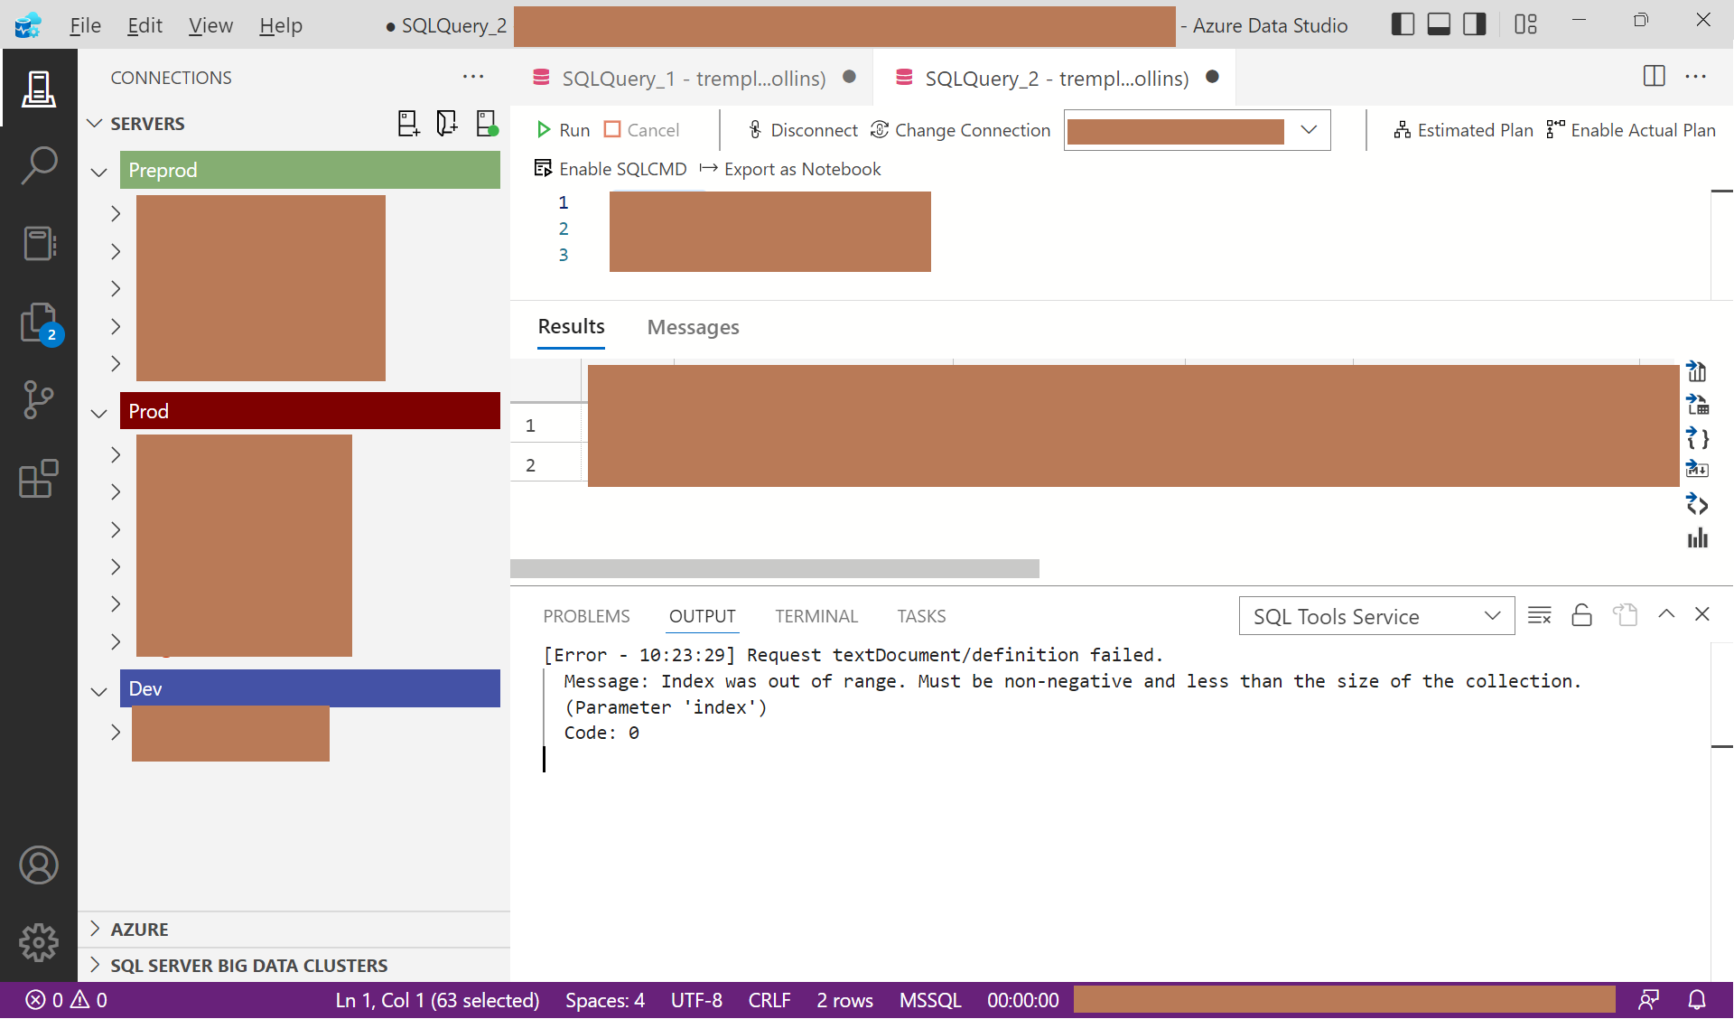Screen dimensions: 1734x1019
Task: Create a new connection from the Connections toolbar
Action: click(x=408, y=123)
